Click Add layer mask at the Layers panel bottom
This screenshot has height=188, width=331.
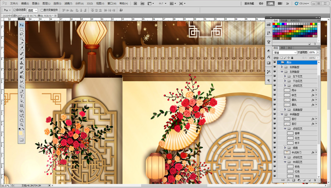[x=293, y=180]
